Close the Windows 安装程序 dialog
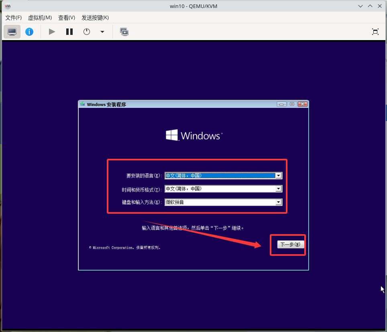Viewport: 387px width, 332px height. tap(302, 104)
